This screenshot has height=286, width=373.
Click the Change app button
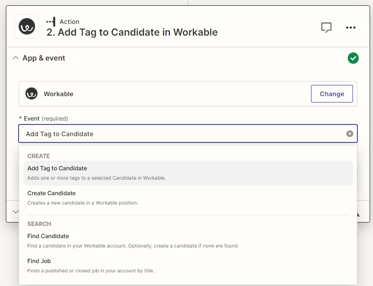tap(332, 94)
